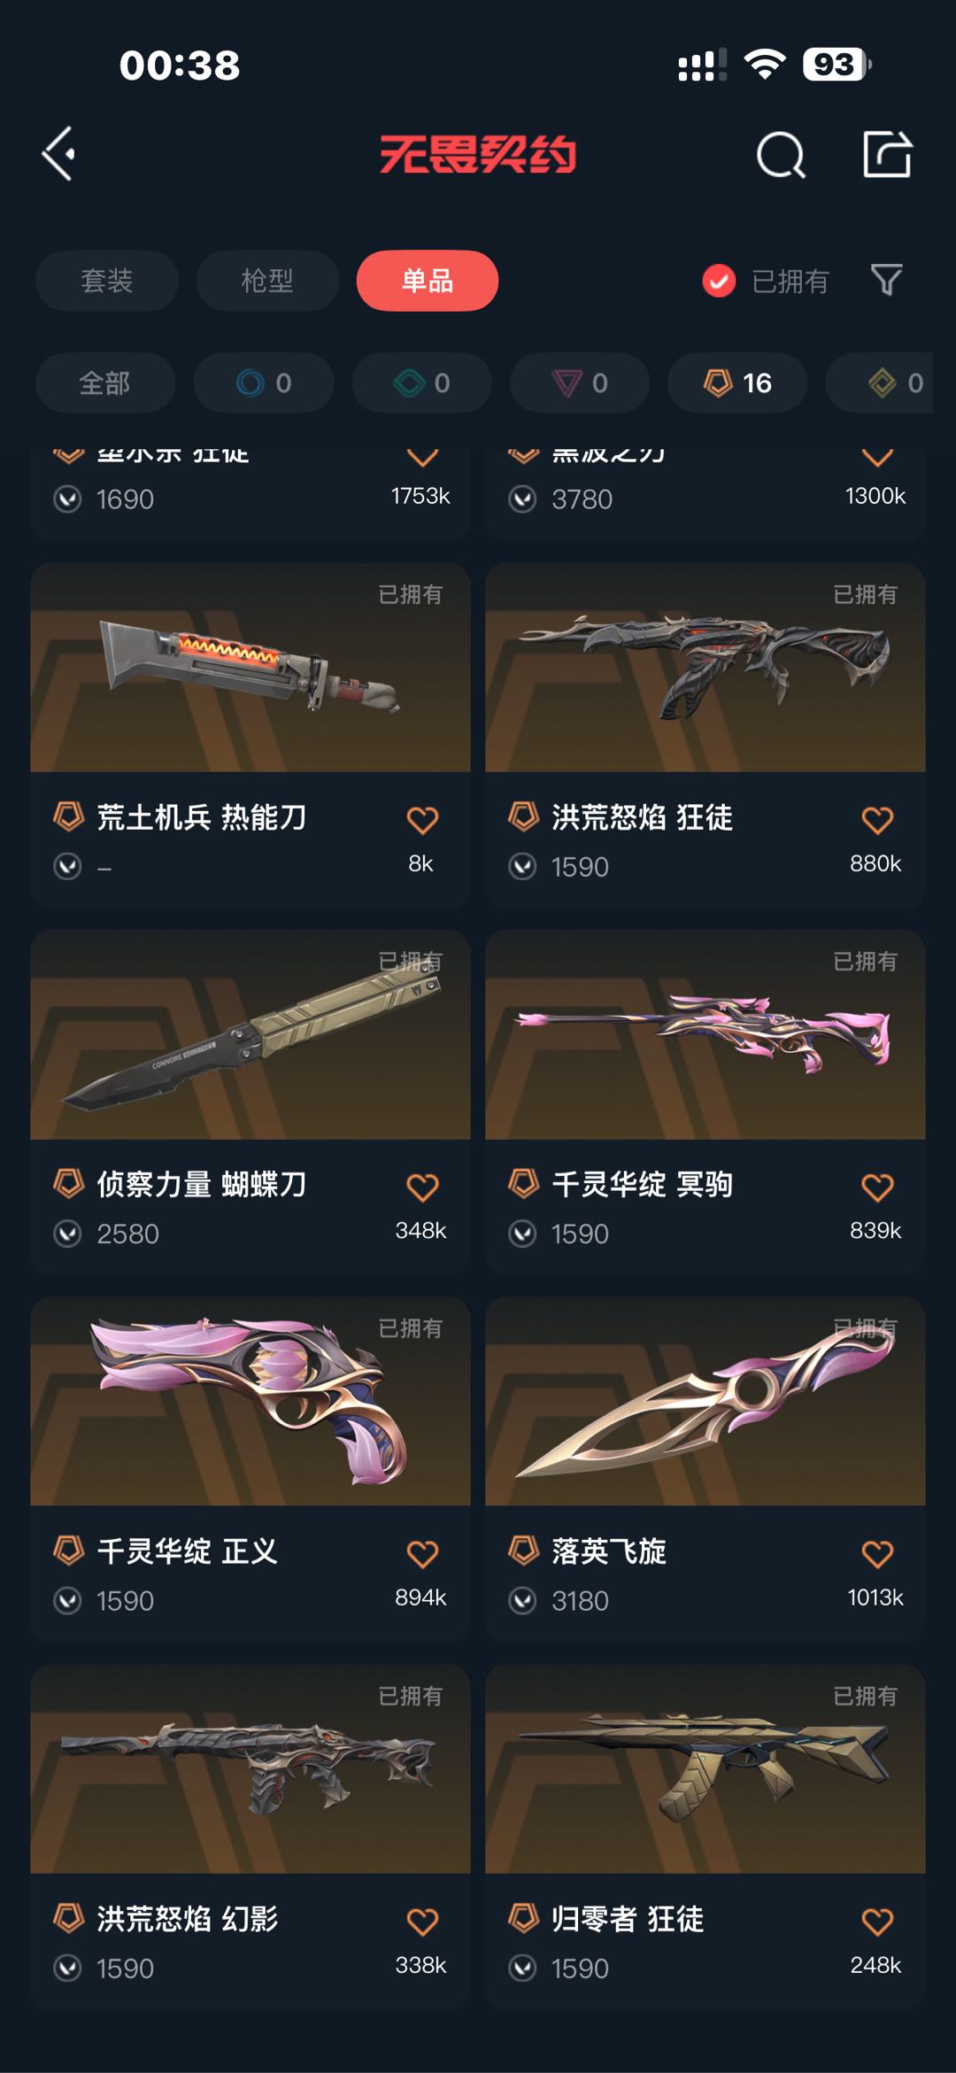
Task: Tap heart icon on 侦察力量 蝴蝶刀
Action: coord(422,1187)
